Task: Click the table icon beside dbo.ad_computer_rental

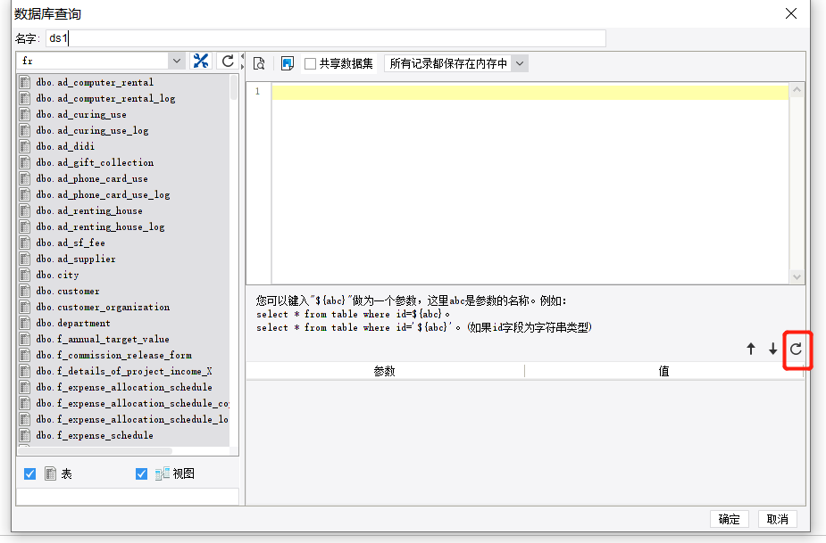Action: click(25, 82)
